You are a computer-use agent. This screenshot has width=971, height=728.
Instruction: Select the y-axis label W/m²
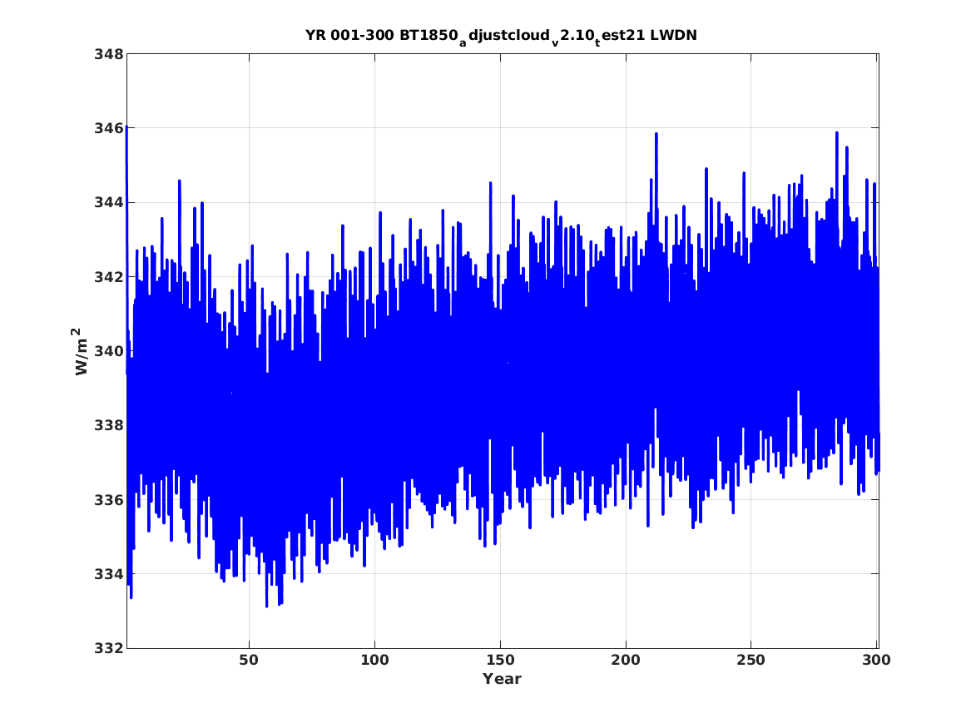[x=81, y=351]
